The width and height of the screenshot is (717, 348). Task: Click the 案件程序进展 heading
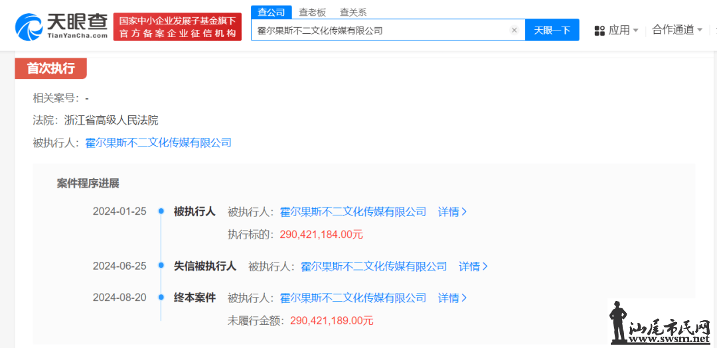coord(88,184)
